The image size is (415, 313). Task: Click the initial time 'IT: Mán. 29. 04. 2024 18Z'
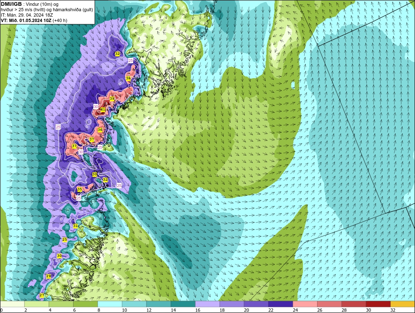click(x=27, y=15)
